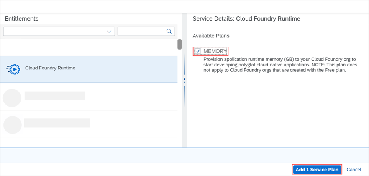
Task: Click the Cancel link
Action: 354,170
